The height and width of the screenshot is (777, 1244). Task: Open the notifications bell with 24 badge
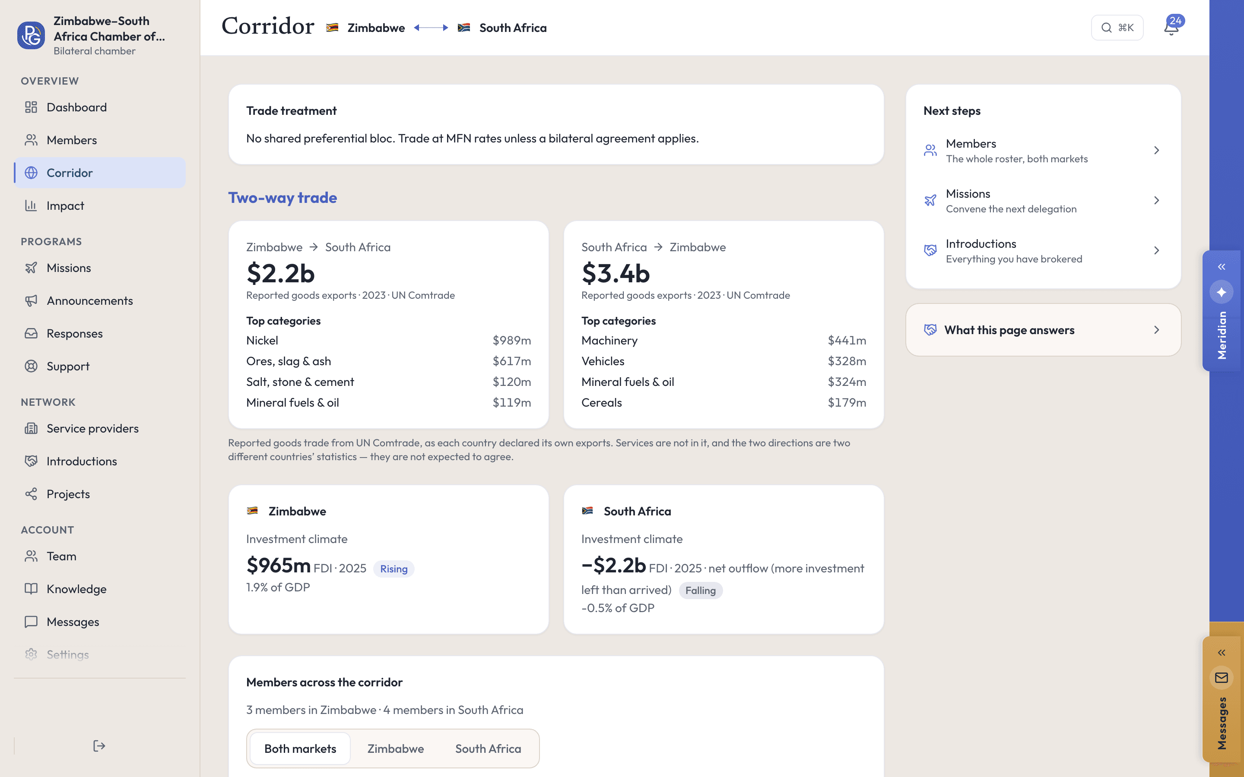pos(1171,27)
